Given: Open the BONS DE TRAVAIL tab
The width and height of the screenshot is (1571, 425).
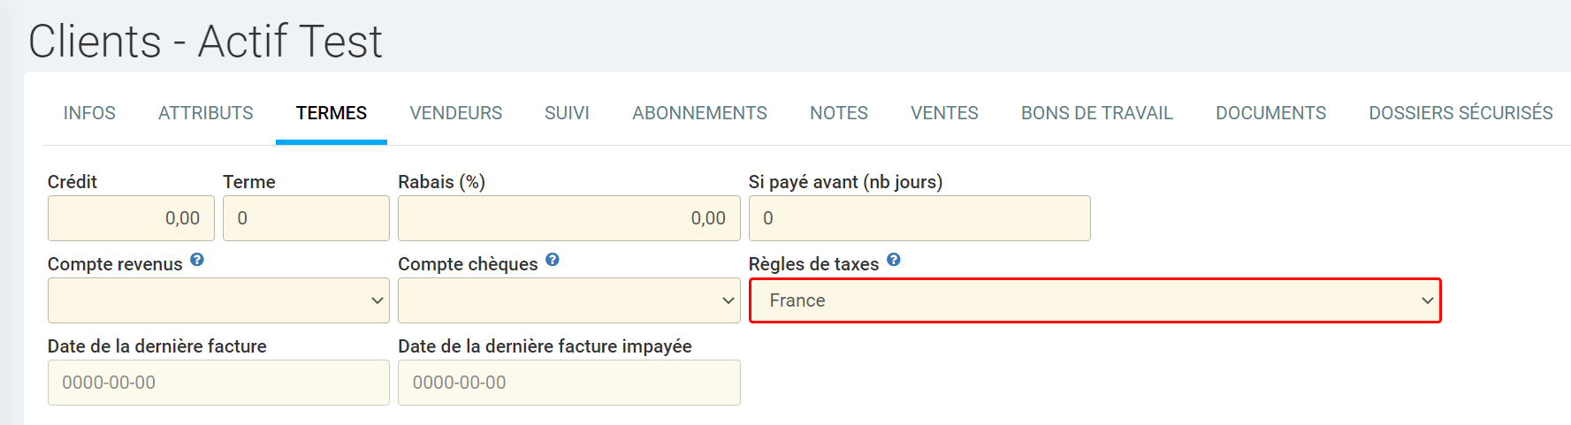Looking at the screenshot, I should (1097, 113).
